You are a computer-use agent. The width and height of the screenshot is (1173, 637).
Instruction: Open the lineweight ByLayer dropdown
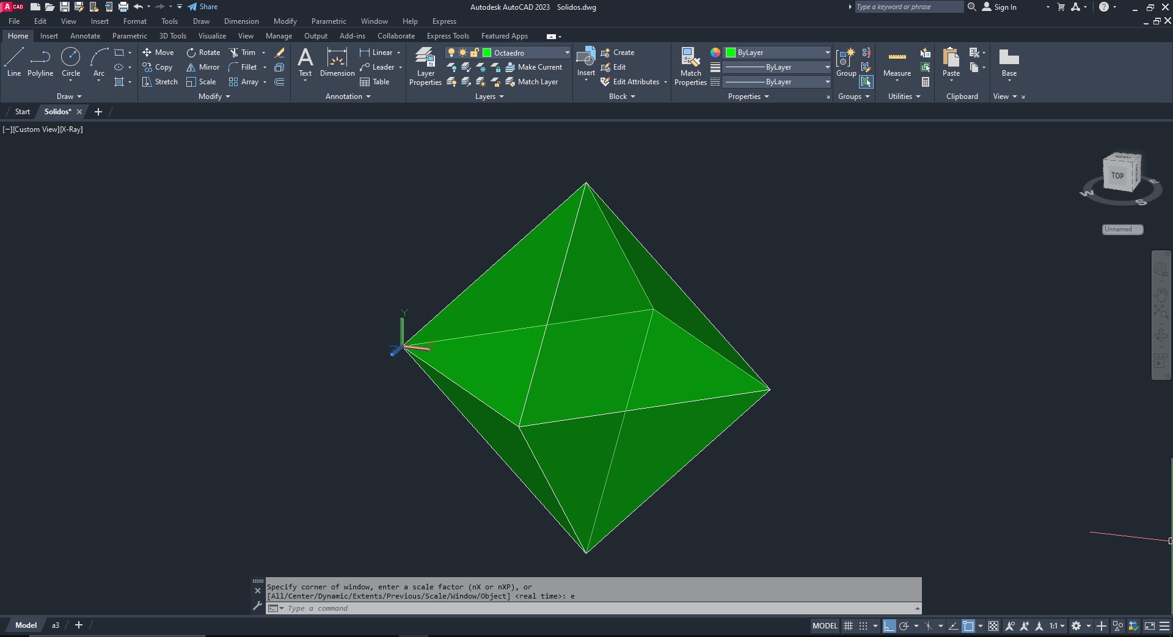[x=827, y=67]
